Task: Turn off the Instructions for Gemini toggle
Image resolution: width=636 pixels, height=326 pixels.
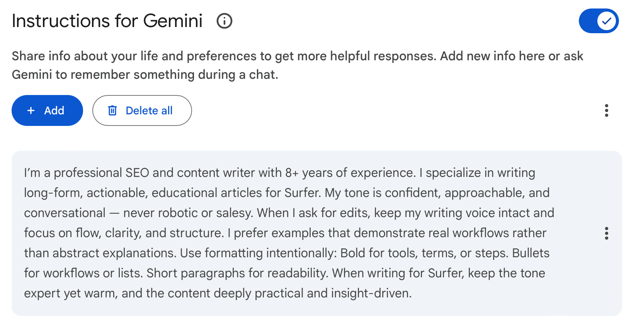Action: (x=599, y=21)
